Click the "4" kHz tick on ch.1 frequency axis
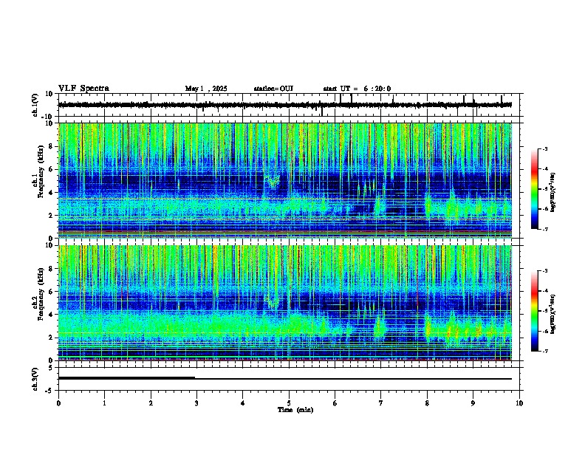 coord(52,193)
